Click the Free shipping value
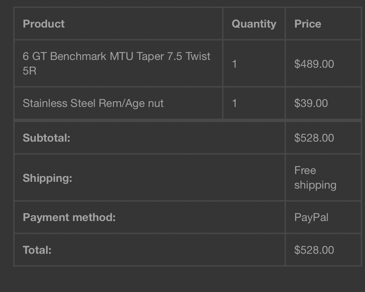 click(315, 178)
